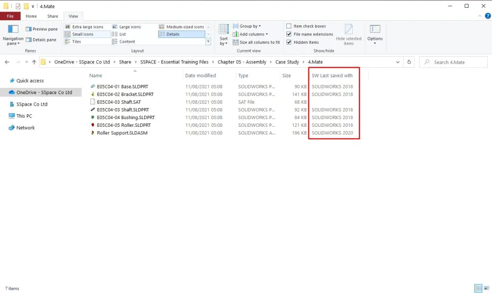Screen dimensions: 492x293
Task: Open Quick Access Toolbar customize arrow
Action: click(33, 6)
